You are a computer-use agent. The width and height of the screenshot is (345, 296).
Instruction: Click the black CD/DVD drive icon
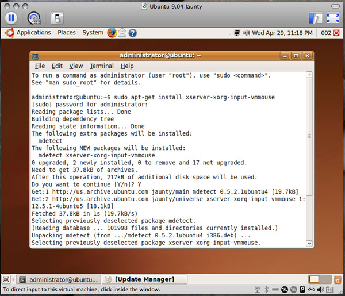tap(285, 290)
